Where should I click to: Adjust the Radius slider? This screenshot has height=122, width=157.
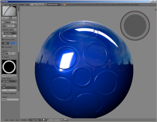9,22
